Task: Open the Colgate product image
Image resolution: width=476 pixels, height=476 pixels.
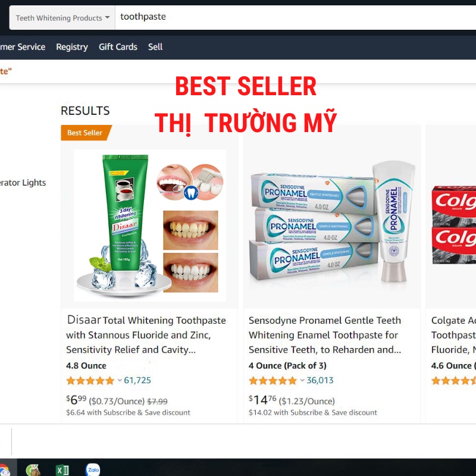Action: [x=454, y=225]
